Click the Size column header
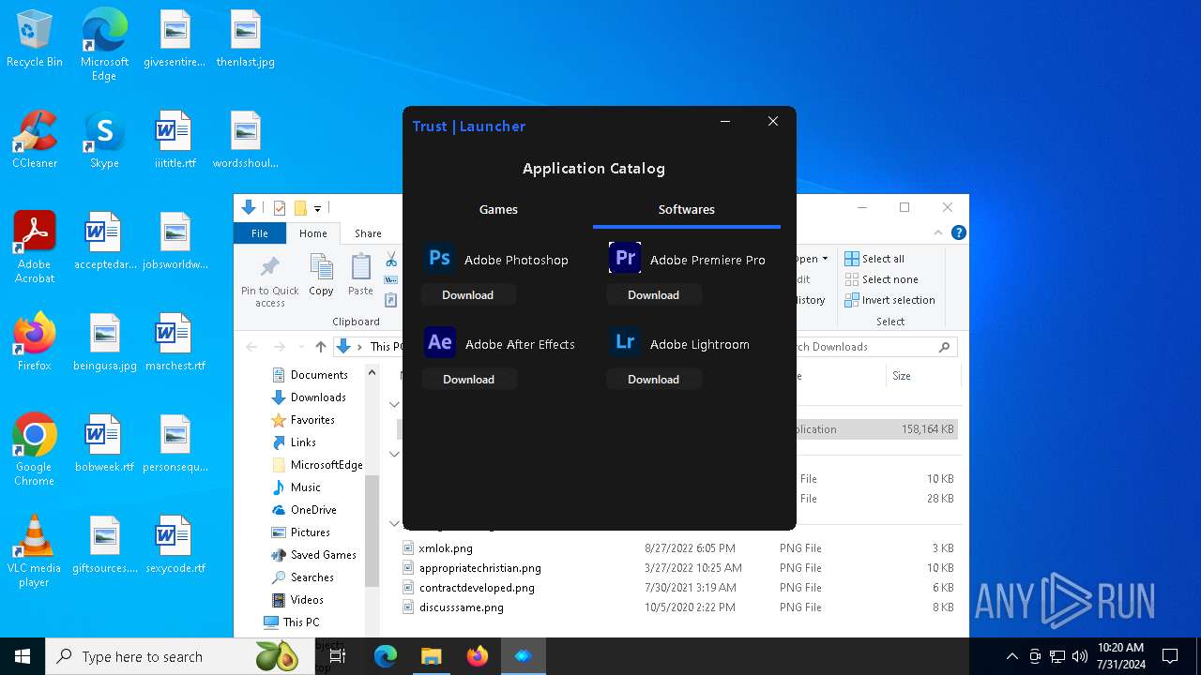The image size is (1201, 675). point(923,376)
